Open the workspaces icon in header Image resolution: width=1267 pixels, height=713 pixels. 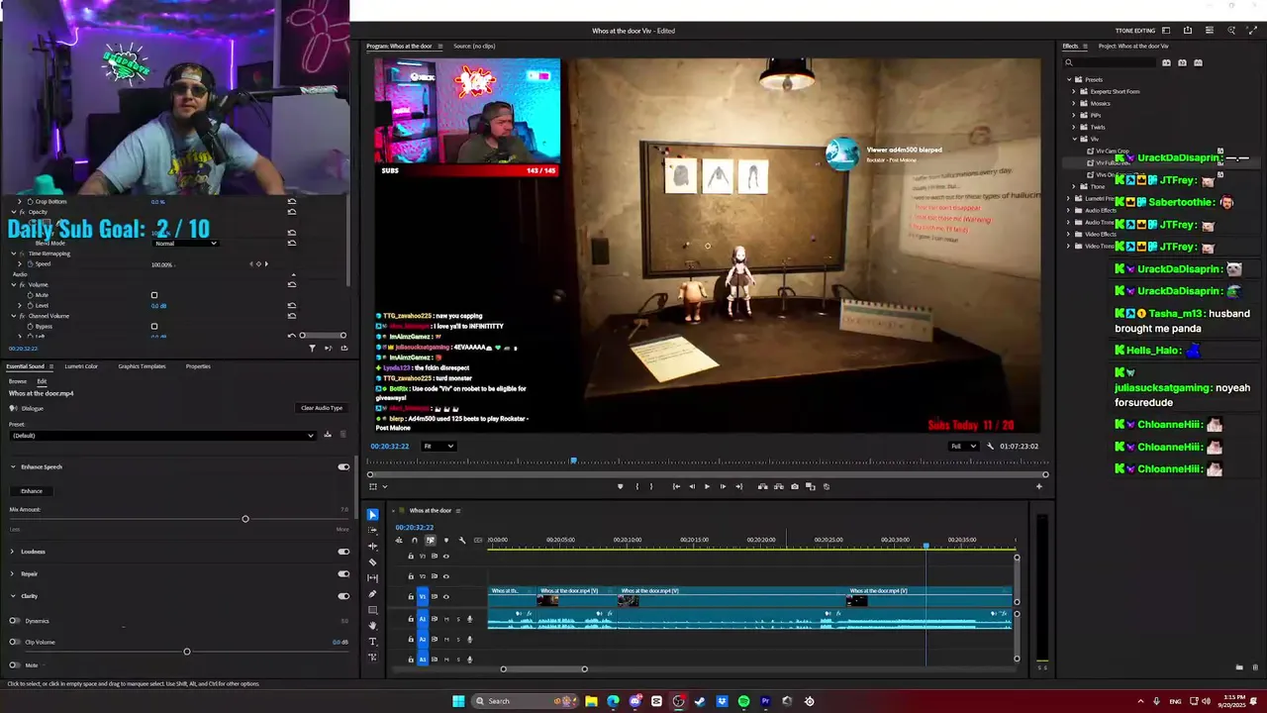1166,31
